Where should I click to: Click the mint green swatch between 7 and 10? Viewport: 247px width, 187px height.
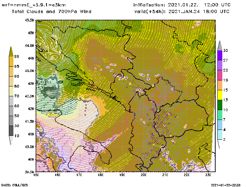(220, 115)
